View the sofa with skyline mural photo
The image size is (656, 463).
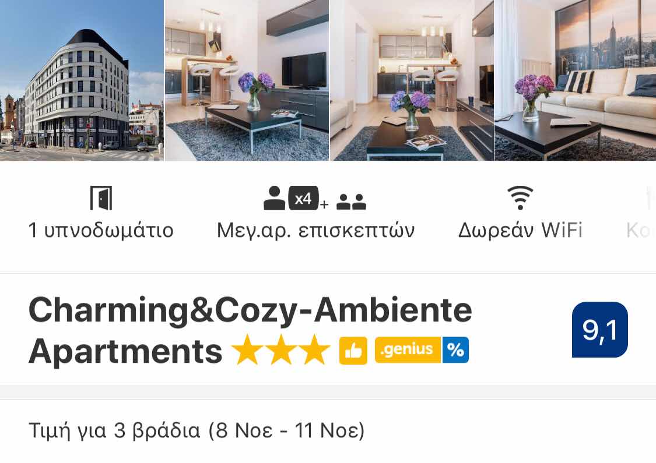pos(576,80)
